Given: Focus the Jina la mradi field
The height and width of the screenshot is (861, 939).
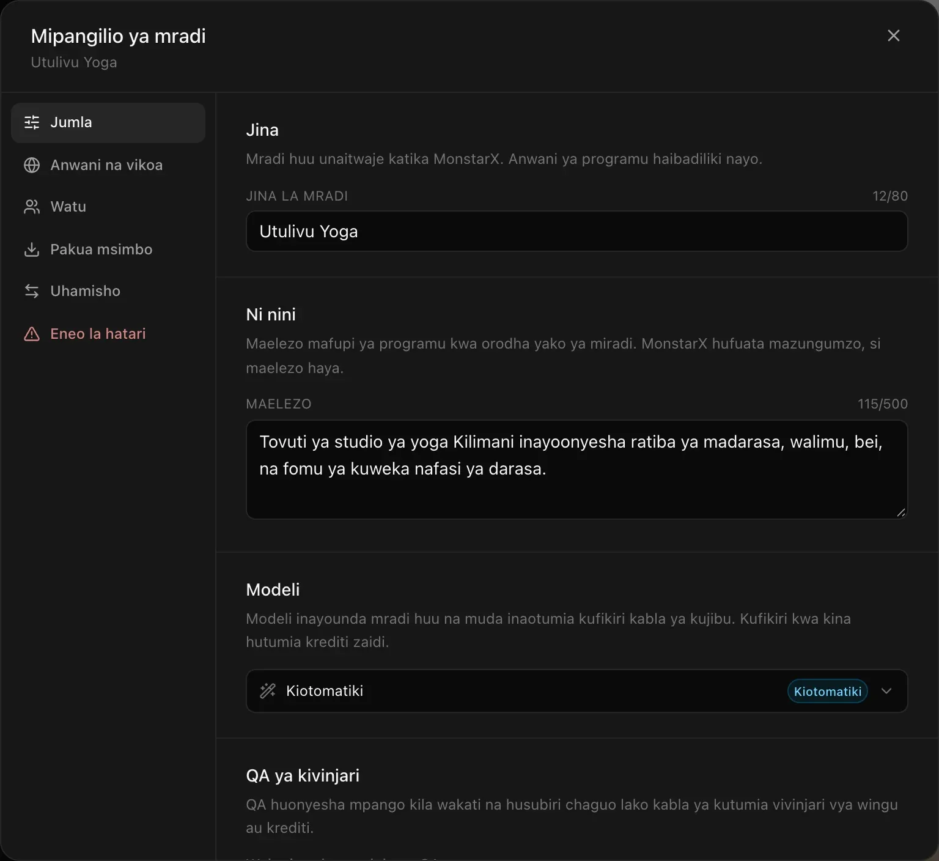Looking at the screenshot, I should [576, 231].
